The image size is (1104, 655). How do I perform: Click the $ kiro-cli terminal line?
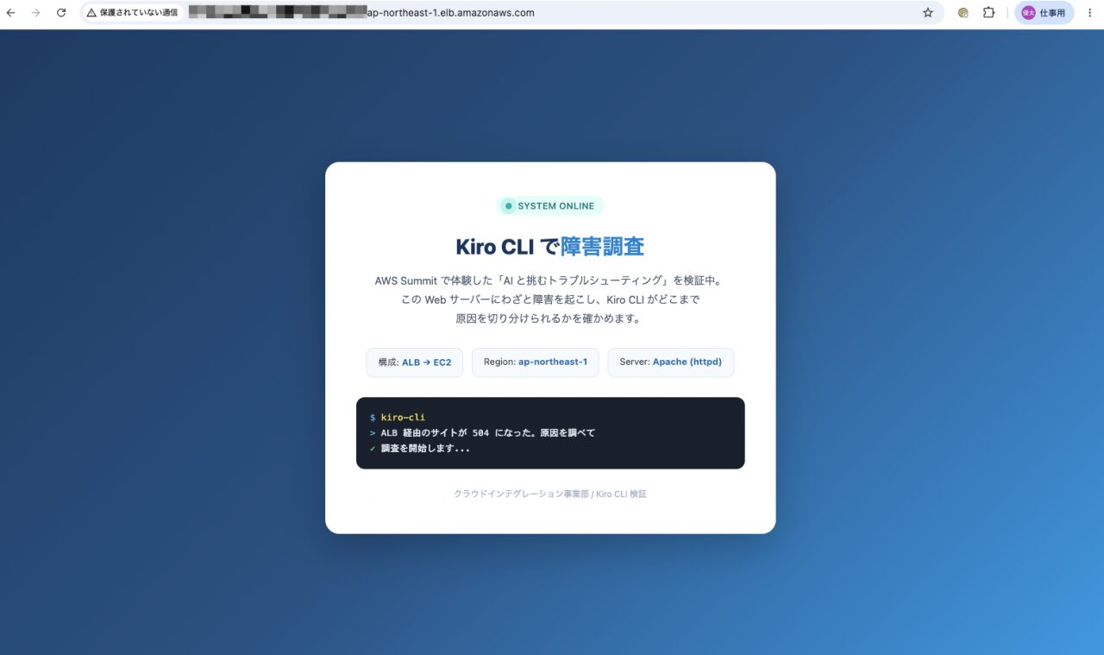398,418
